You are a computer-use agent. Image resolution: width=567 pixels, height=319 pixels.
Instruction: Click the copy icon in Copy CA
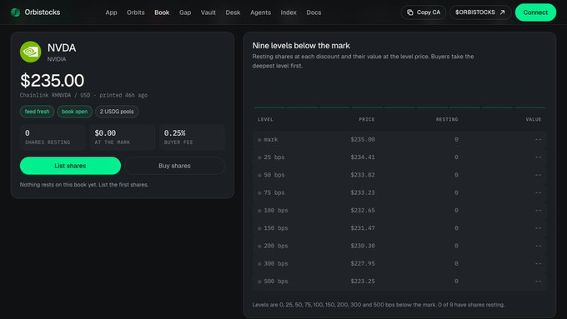410,12
